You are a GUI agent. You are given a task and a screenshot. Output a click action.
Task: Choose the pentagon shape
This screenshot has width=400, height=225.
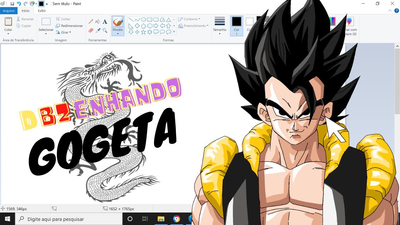point(143,26)
